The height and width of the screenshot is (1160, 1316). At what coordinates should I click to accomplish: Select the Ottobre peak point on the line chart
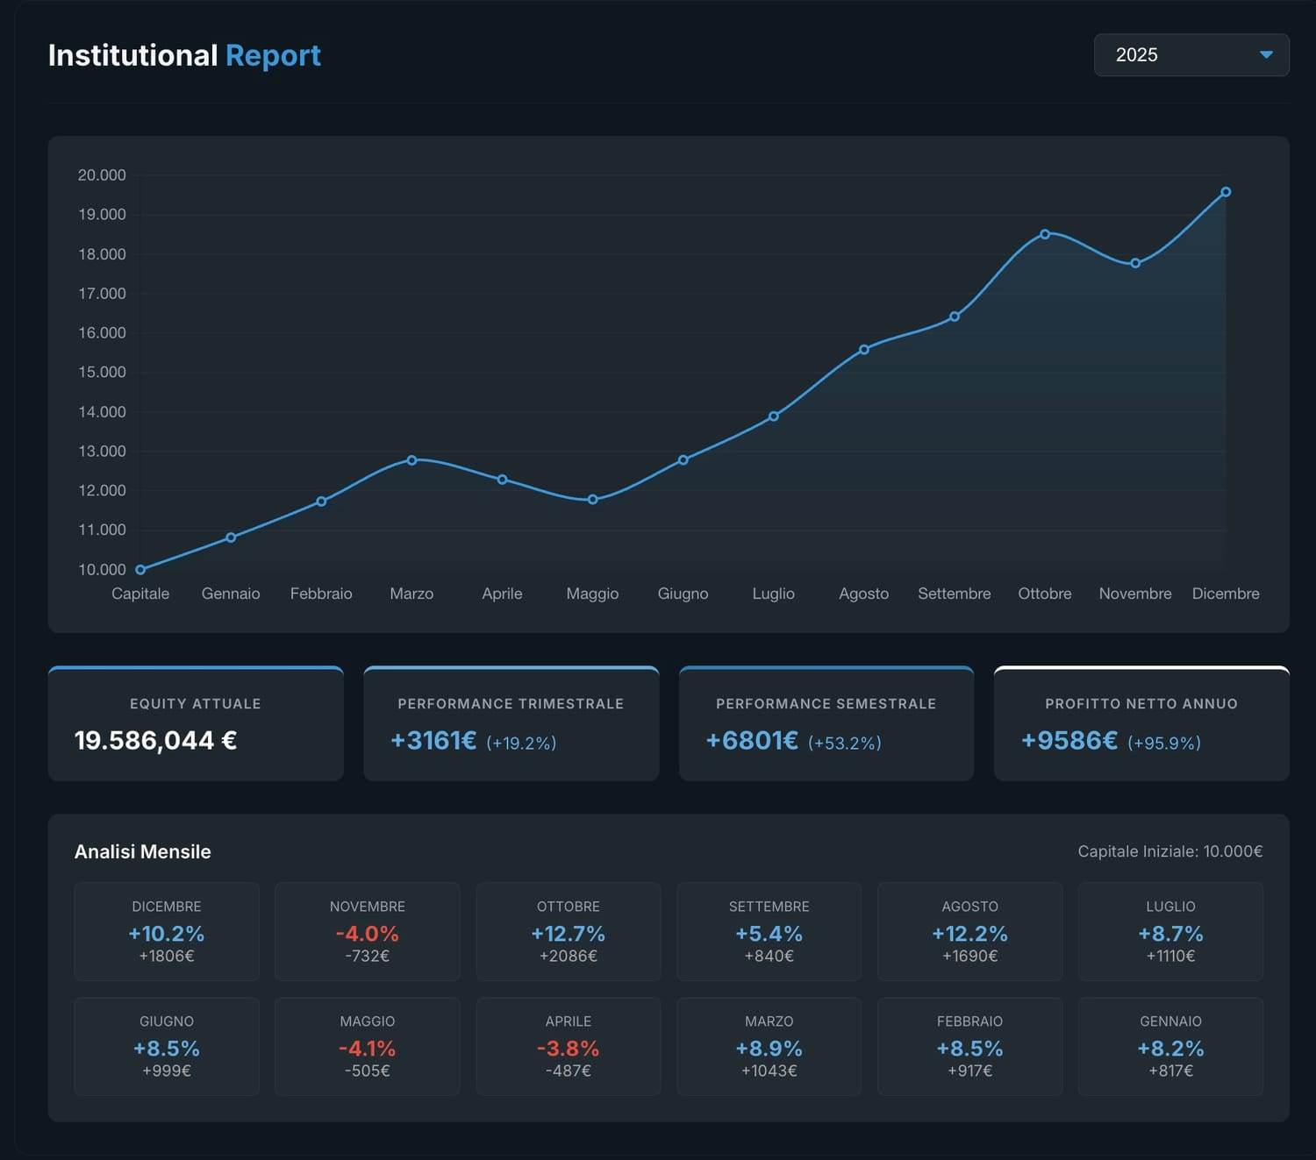click(x=1044, y=234)
